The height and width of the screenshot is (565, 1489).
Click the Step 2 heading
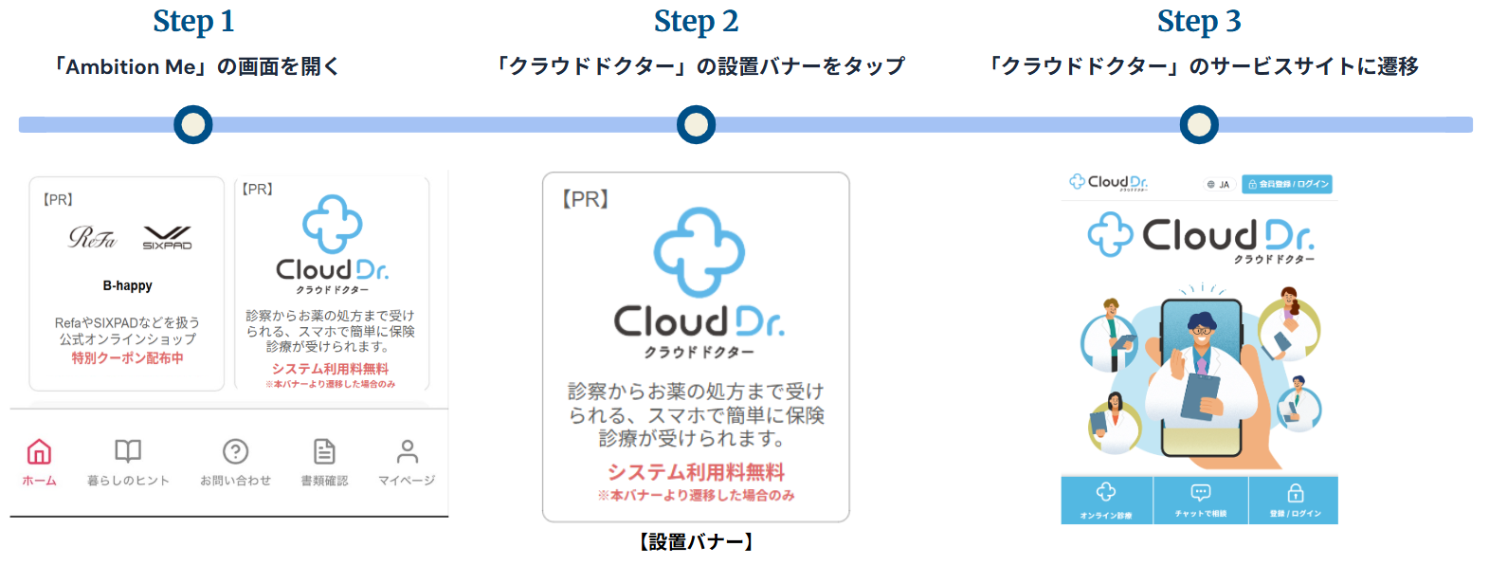(696, 22)
